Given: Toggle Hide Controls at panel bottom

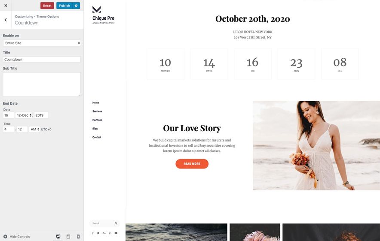Looking at the screenshot, I should (x=16, y=237).
